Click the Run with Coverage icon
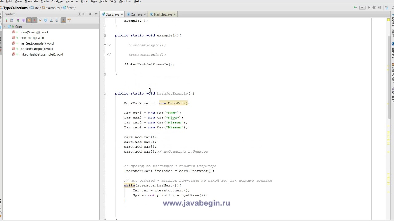This screenshot has width=394, height=221. click(x=380, y=8)
